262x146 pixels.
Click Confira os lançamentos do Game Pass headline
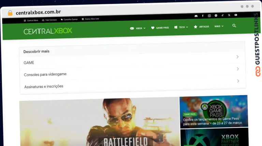(x=213, y=121)
